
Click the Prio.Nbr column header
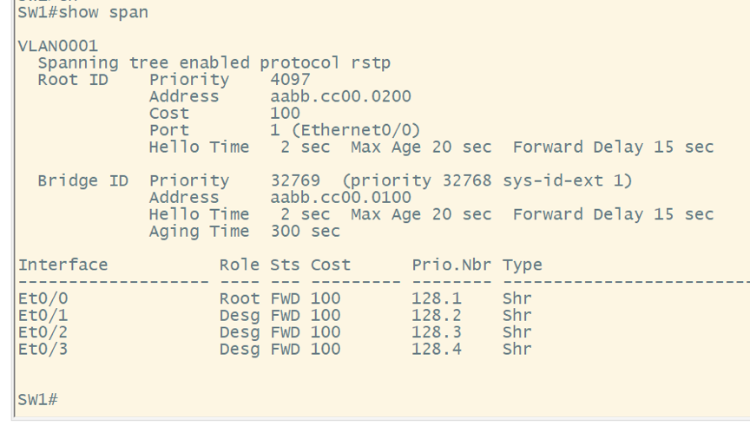click(451, 265)
